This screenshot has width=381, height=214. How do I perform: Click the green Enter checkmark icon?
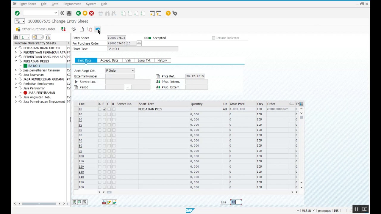(17, 13)
